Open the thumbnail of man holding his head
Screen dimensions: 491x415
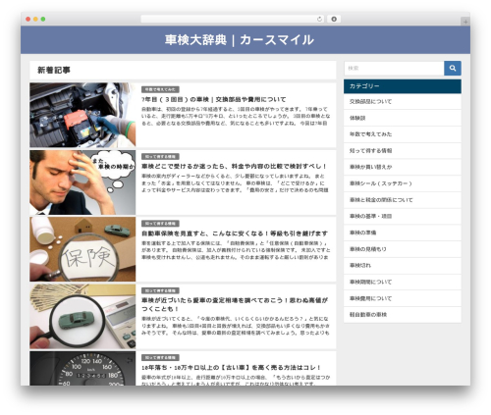pos(82,182)
